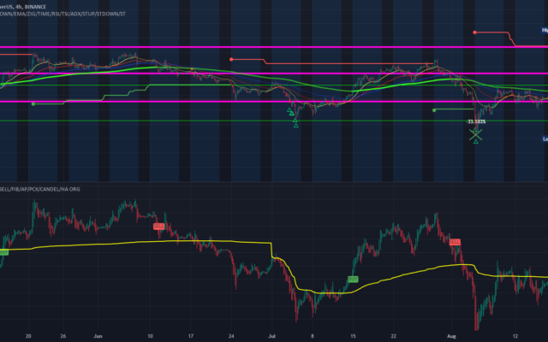The height and width of the screenshot is (342, 548).
Task: Click the red dot above August candles
Action: point(474,32)
